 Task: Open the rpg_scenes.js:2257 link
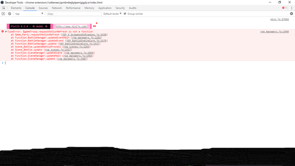(x=58, y=50)
